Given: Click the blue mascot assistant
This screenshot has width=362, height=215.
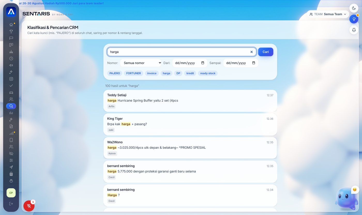Looking at the screenshot, I should click(x=346, y=199).
